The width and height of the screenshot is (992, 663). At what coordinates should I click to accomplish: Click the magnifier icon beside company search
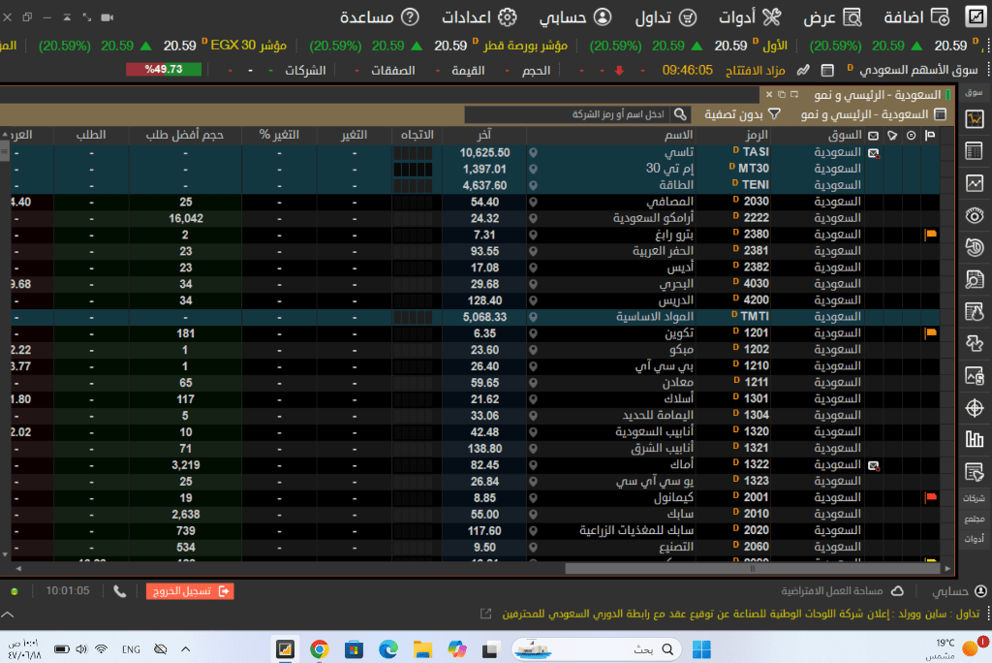click(x=680, y=114)
